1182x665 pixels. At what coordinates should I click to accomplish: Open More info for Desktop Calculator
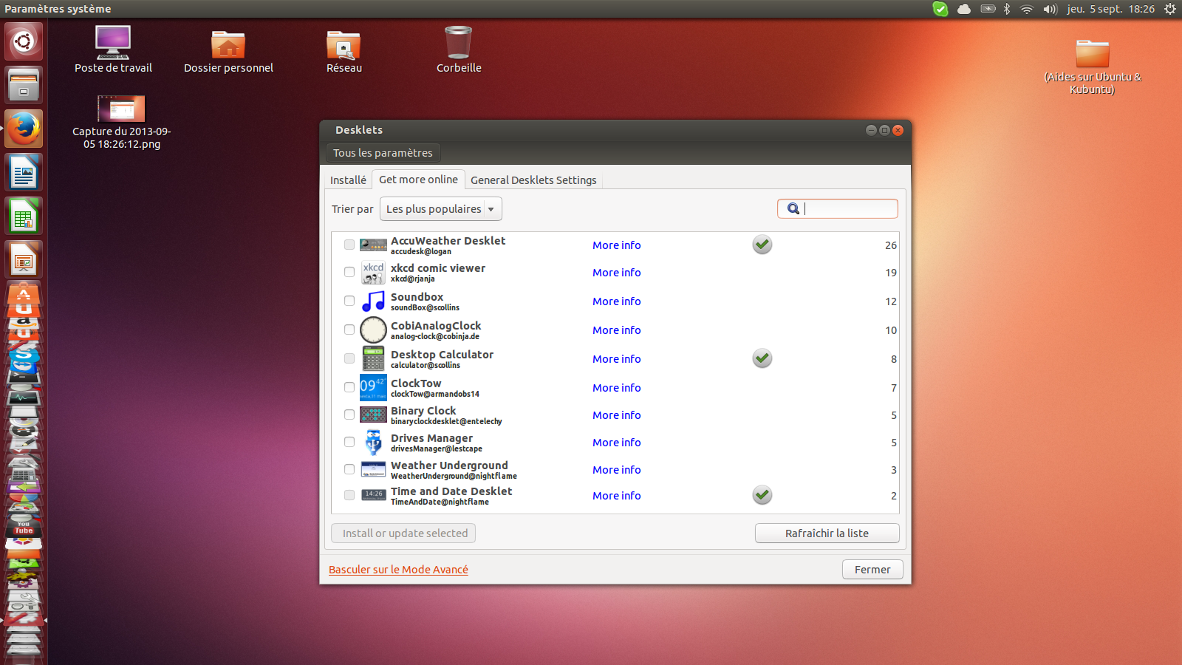click(x=616, y=359)
